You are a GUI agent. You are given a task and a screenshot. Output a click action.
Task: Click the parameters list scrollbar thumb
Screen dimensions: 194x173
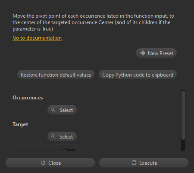(183, 115)
